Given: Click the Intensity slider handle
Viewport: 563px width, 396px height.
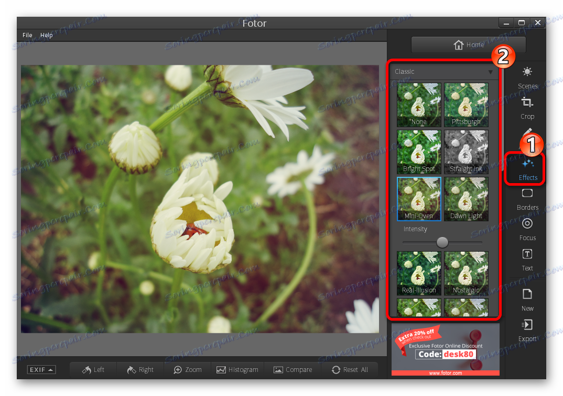Looking at the screenshot, I should (x=442, y=243).
